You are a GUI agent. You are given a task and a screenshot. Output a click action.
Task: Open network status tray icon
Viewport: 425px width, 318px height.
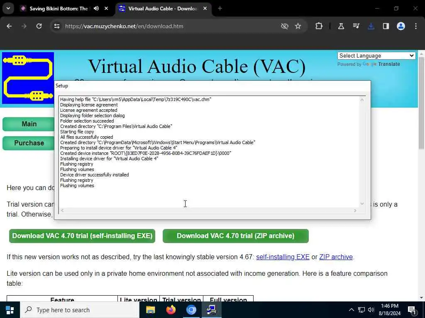(361, 310)
